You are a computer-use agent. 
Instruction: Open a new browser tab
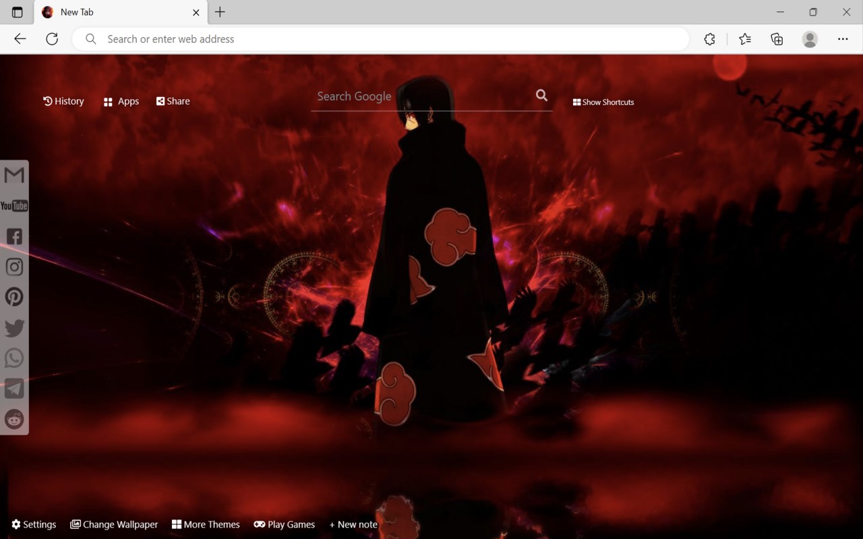[220, 12]
